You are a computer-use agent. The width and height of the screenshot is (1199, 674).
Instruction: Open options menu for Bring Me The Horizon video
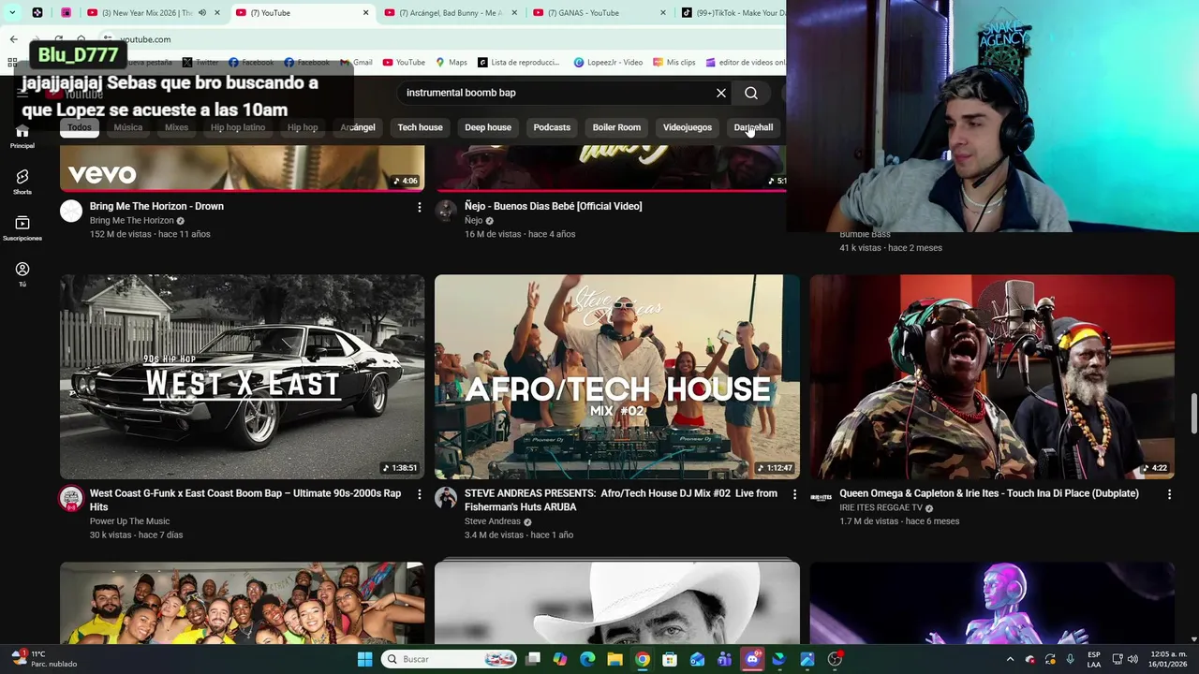click(420, 207)
